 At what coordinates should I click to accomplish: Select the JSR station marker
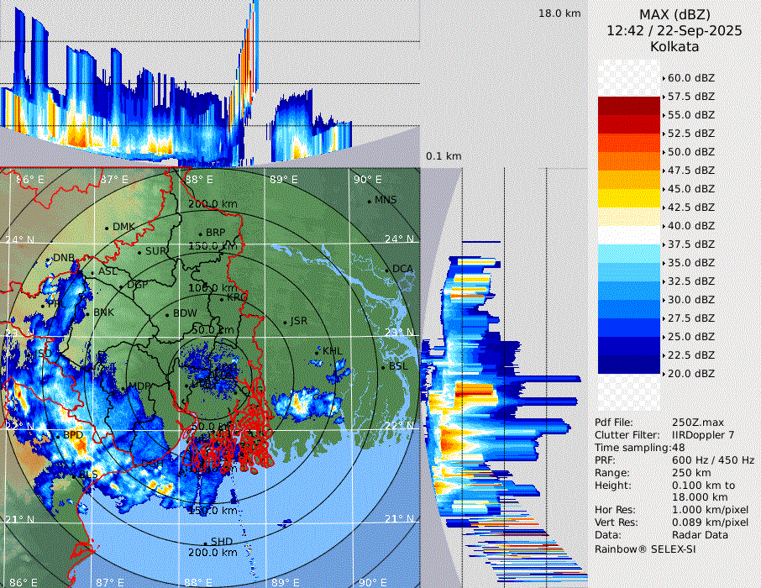284,323
